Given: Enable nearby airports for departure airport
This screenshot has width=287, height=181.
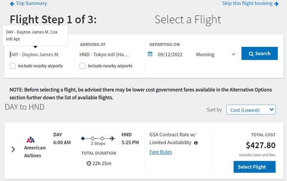Looking at the screenshot, I should 13,66.
